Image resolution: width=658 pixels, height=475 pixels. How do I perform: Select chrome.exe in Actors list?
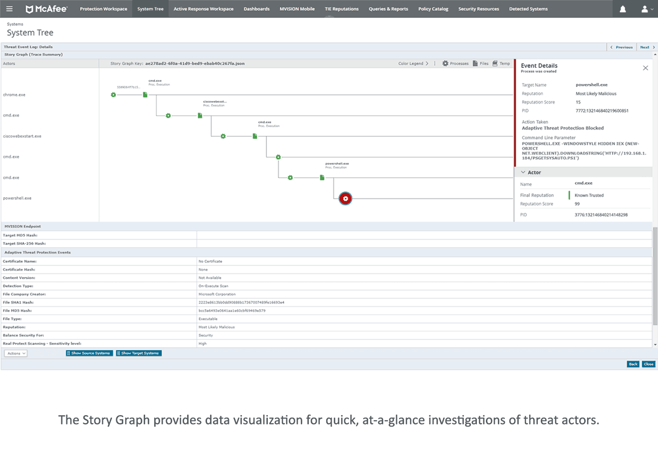pyautogui.click(x=14, y=95)
